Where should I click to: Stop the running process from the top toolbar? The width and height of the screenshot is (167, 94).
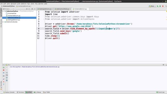pos(163,6)
